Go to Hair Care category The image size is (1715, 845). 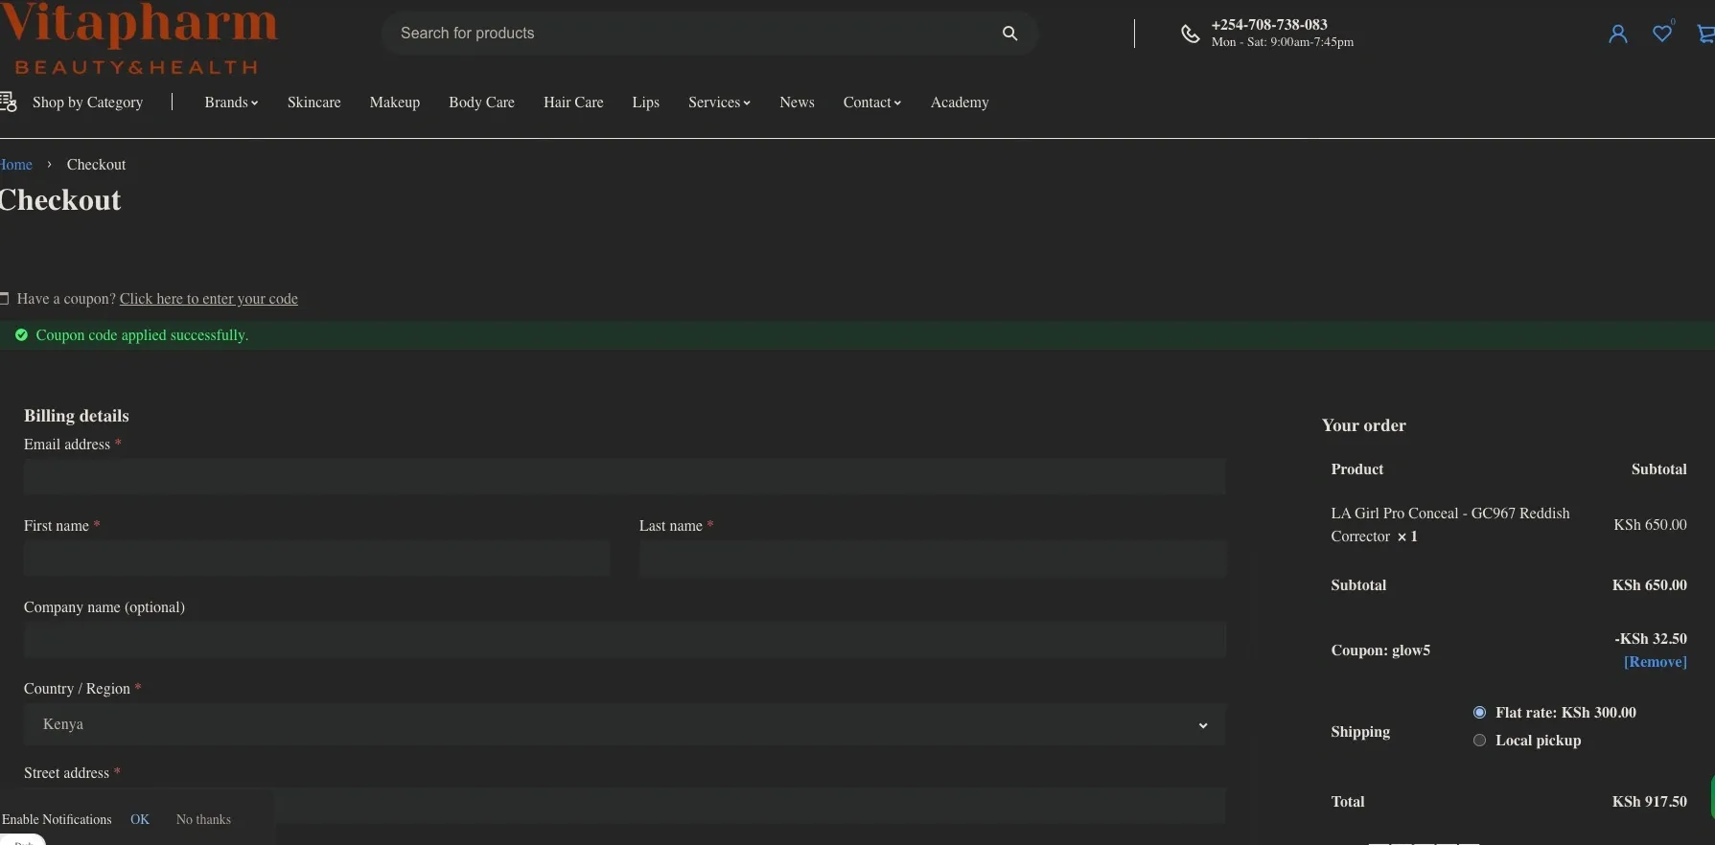click(573, 103)
